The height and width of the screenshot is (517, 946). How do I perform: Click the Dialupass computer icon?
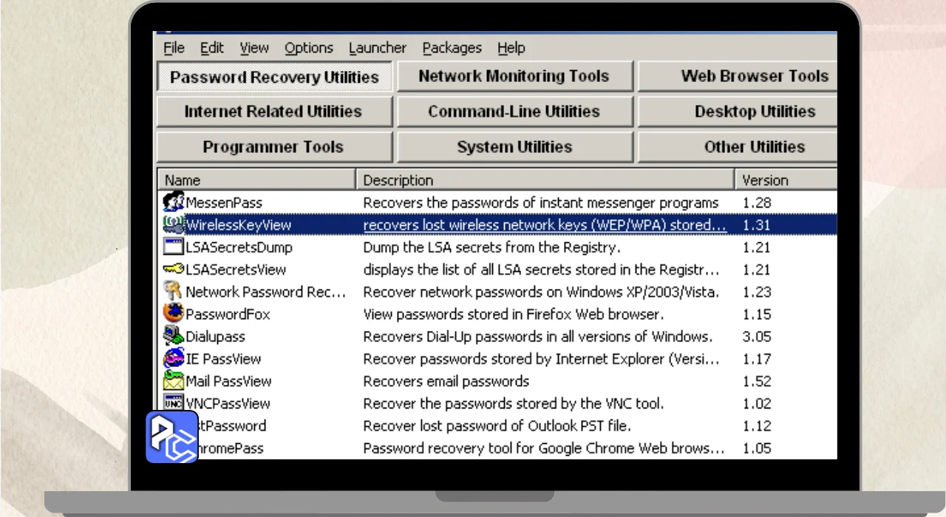(x=174, y=336)
